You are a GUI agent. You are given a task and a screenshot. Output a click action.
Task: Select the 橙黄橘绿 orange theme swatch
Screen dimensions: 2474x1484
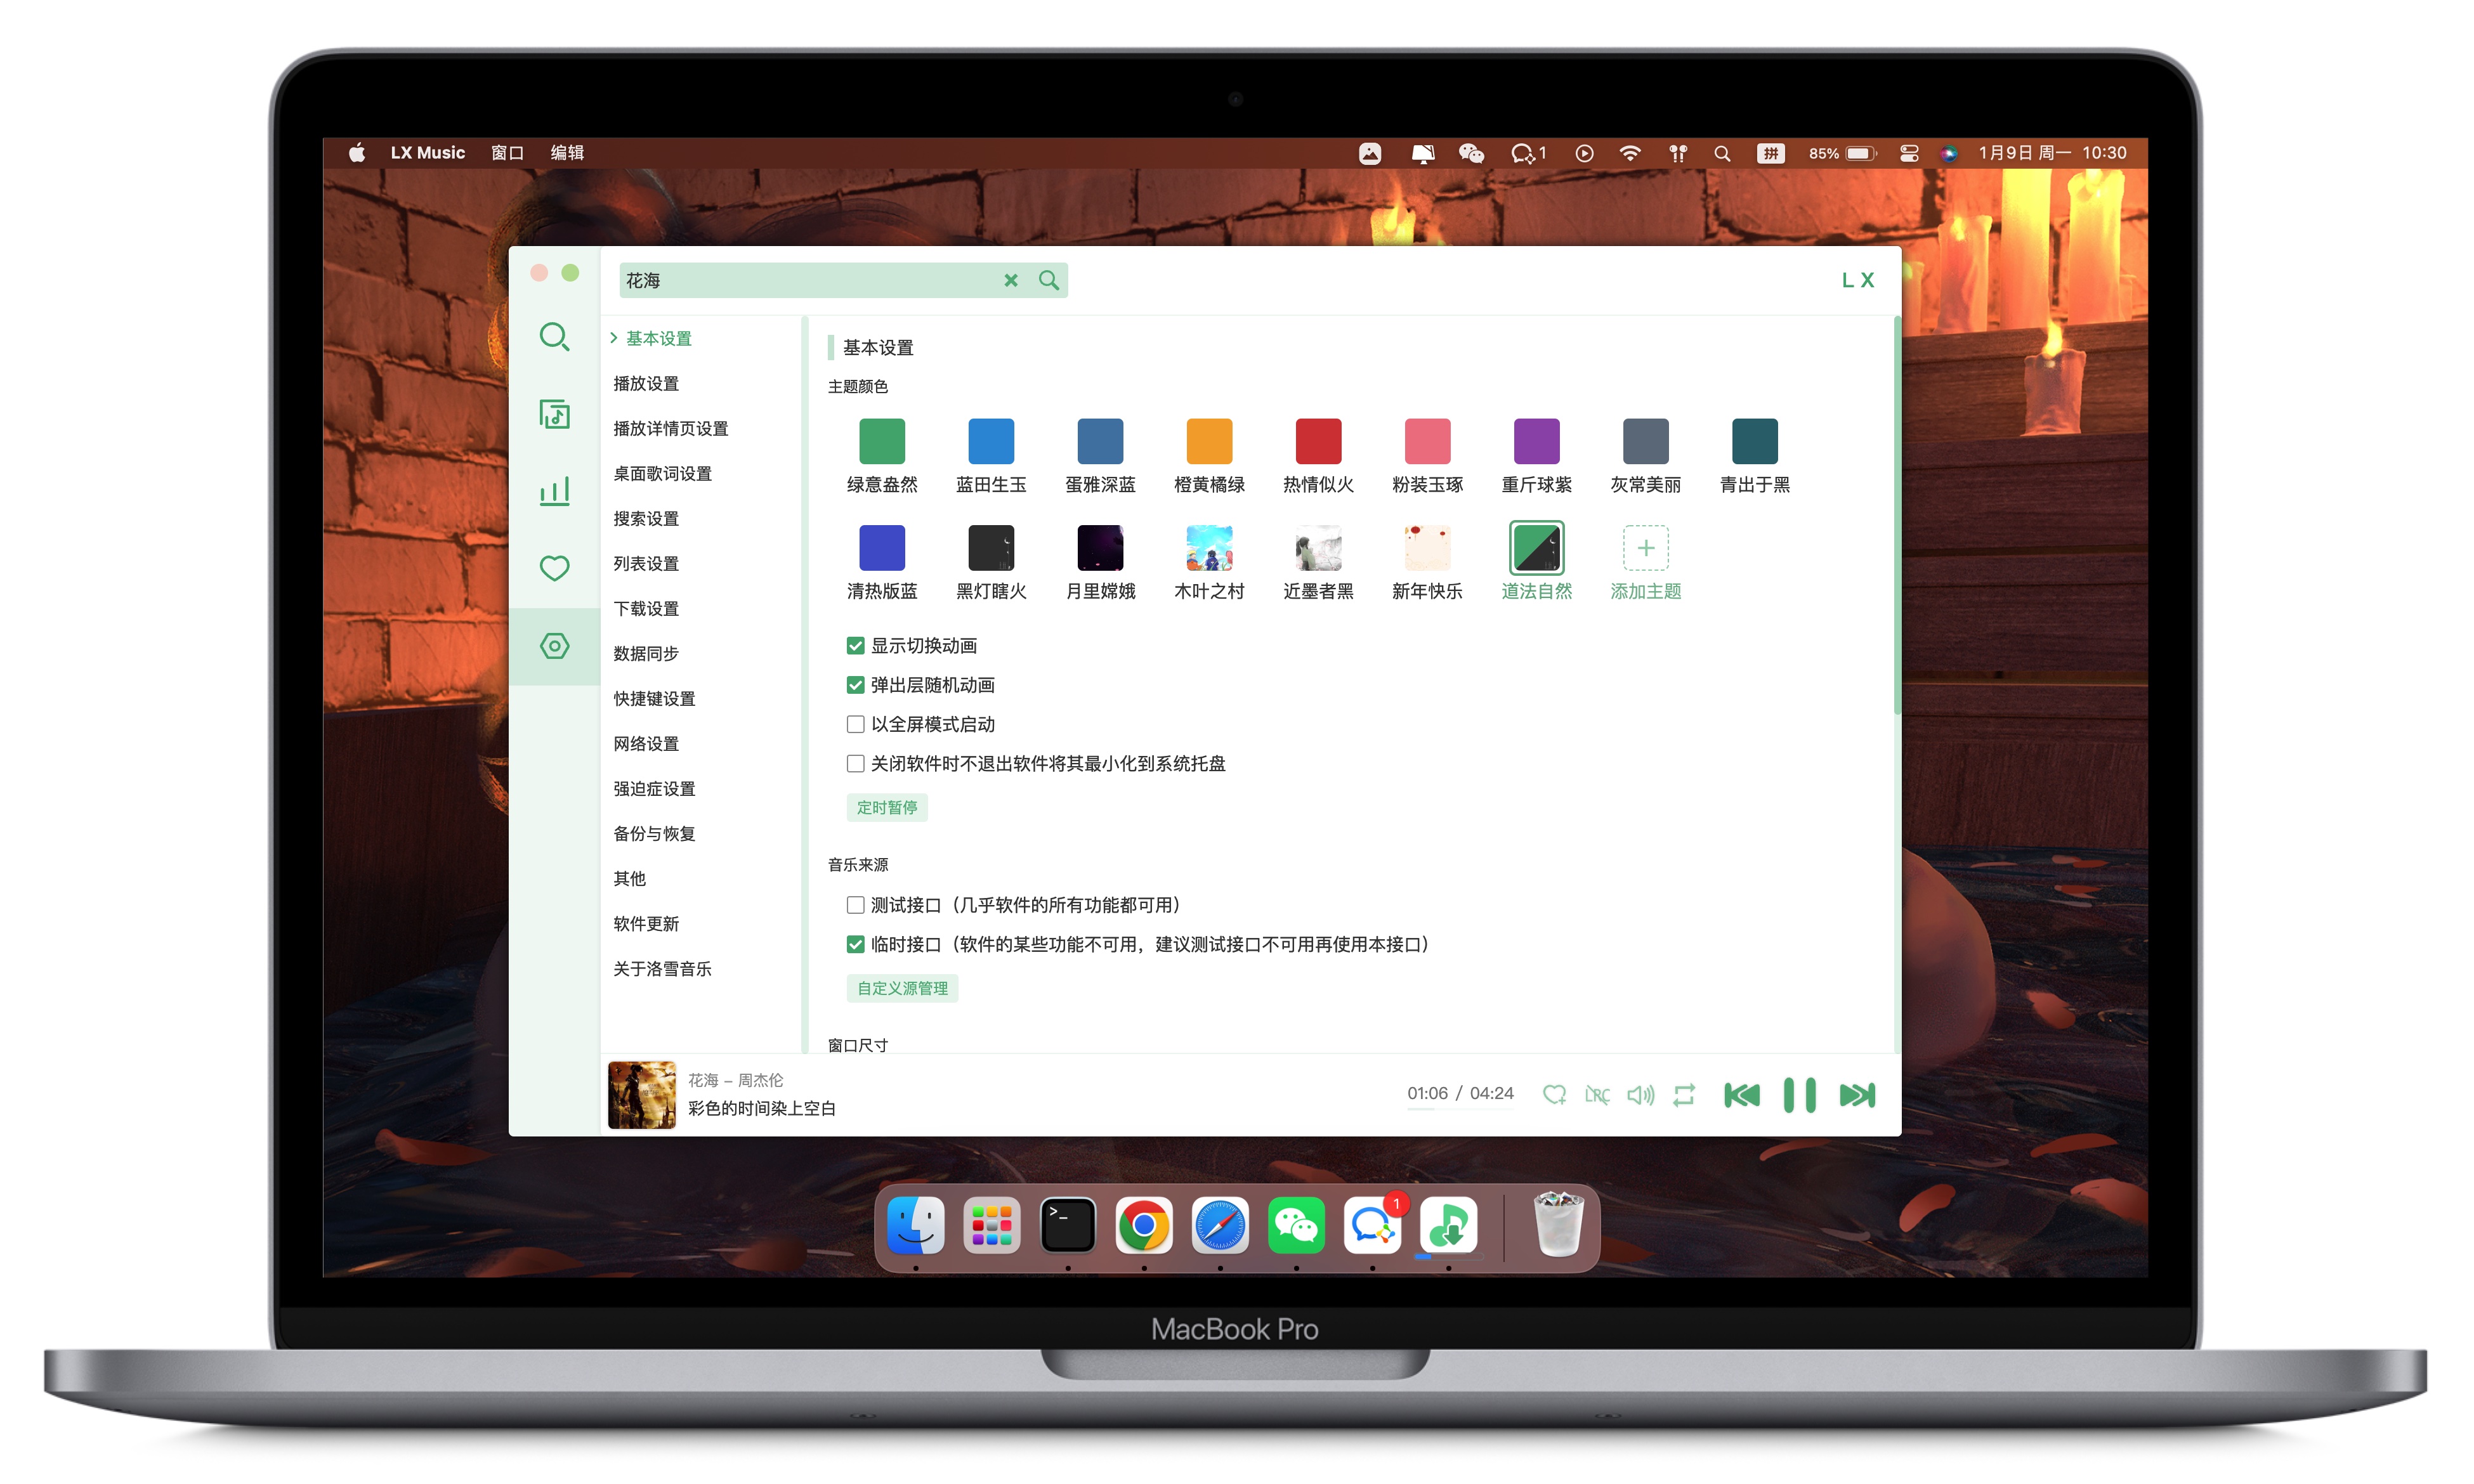click(1209, 441)
